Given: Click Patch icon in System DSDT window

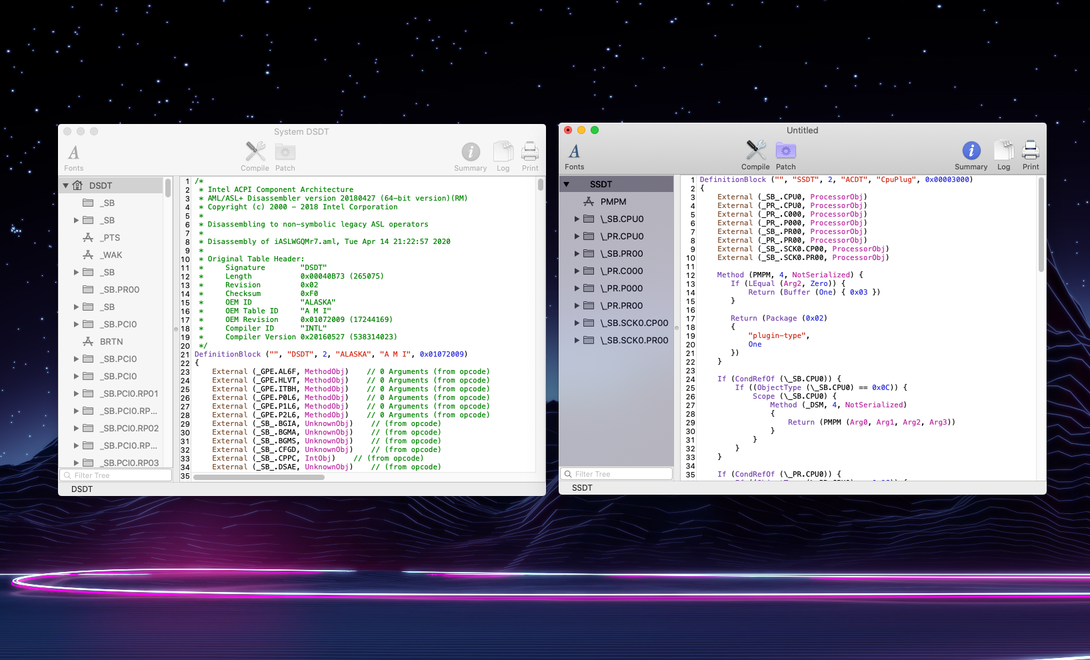Looking at the screenshot, I should (x=285, y=152).
